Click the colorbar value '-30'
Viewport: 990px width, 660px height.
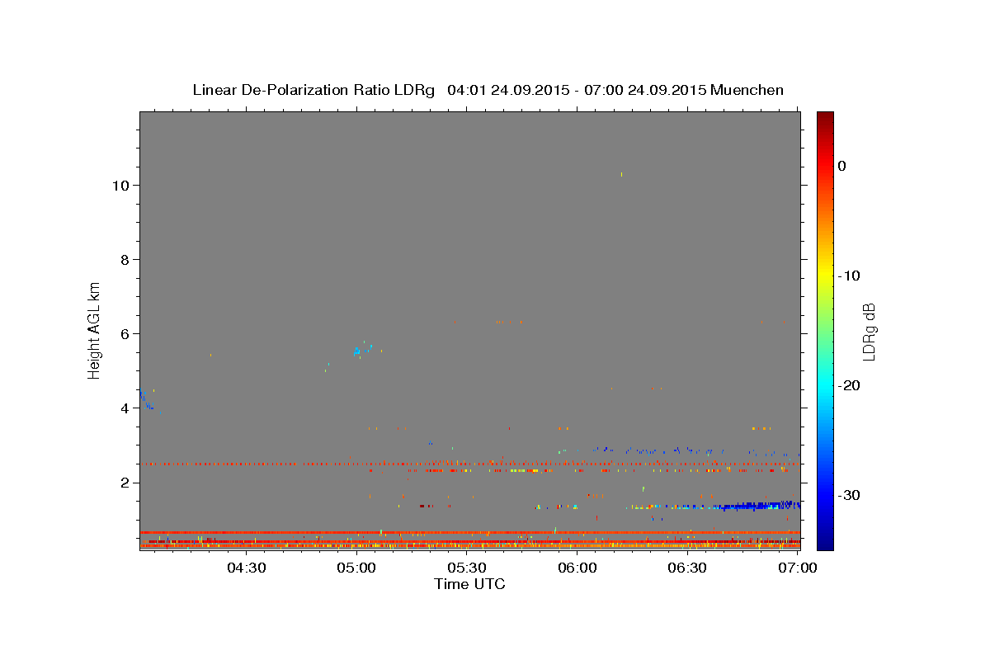click(x=850, y=495)
